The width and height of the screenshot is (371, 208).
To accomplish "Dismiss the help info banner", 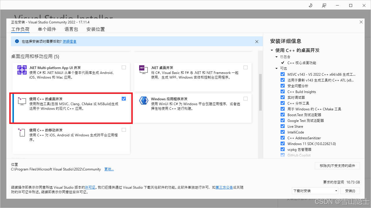I will (x=257, y=42).
